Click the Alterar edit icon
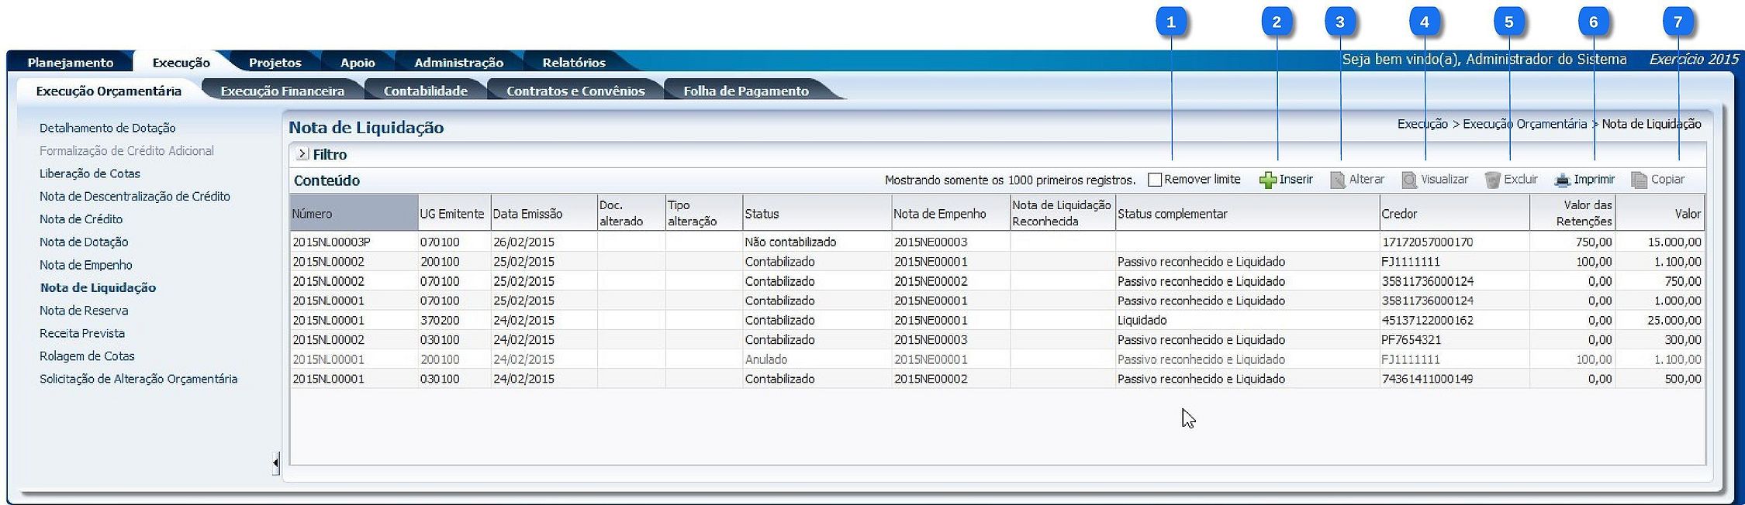This screenshot has height=505, width=1745. tap(1338, 180)
